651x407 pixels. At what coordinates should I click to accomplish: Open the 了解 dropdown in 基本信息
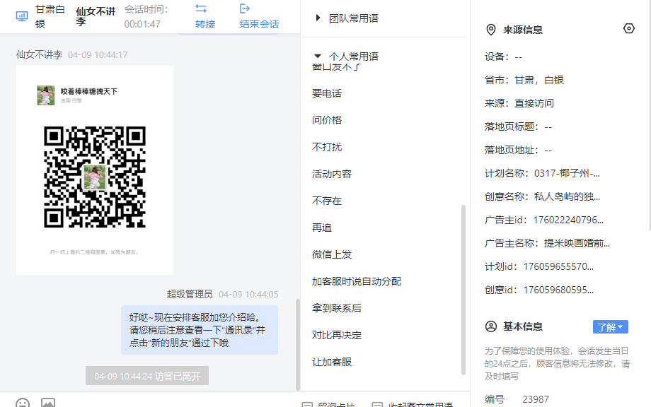(x=610, y=327)
